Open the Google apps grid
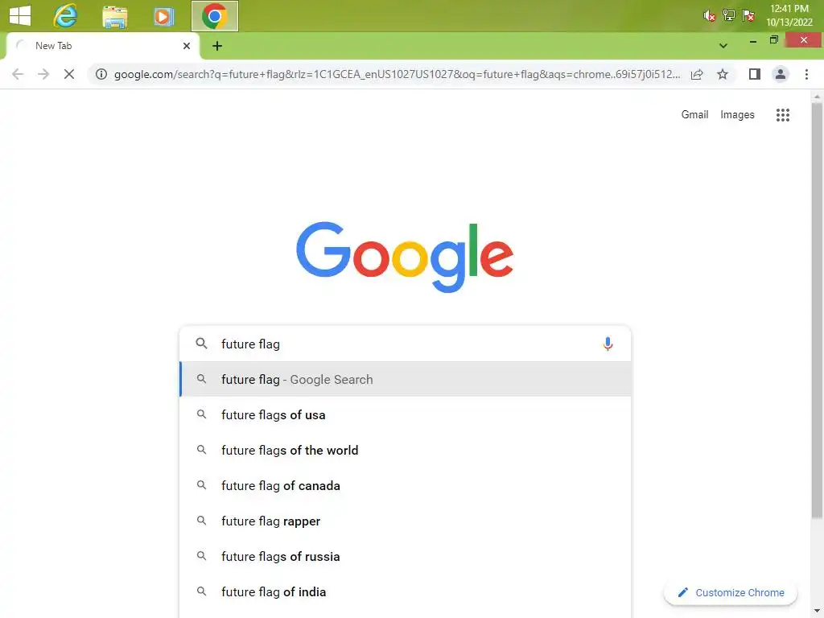Viewport: 824px width, 618px height. [x=782, y=114]
